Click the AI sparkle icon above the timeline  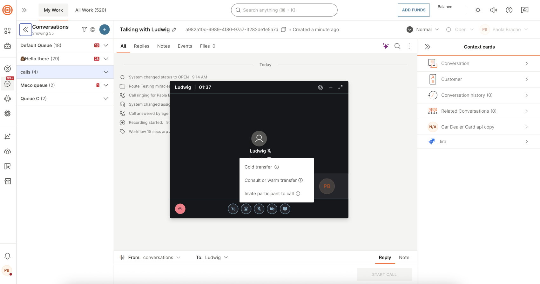tap(386, 46)
